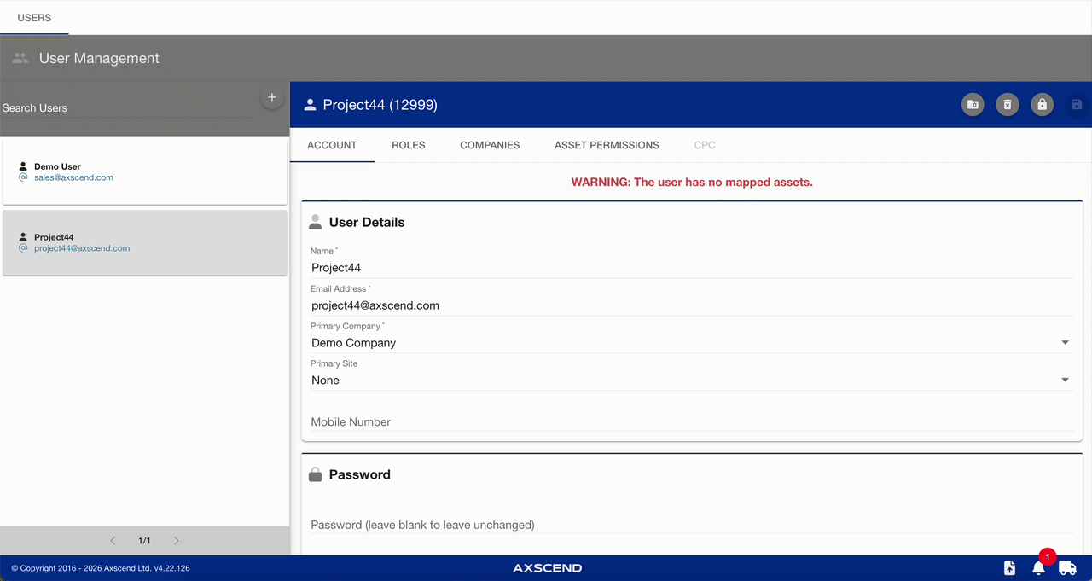Click the truck icon in footer

pyautogui.click(x=1067, y=568)
